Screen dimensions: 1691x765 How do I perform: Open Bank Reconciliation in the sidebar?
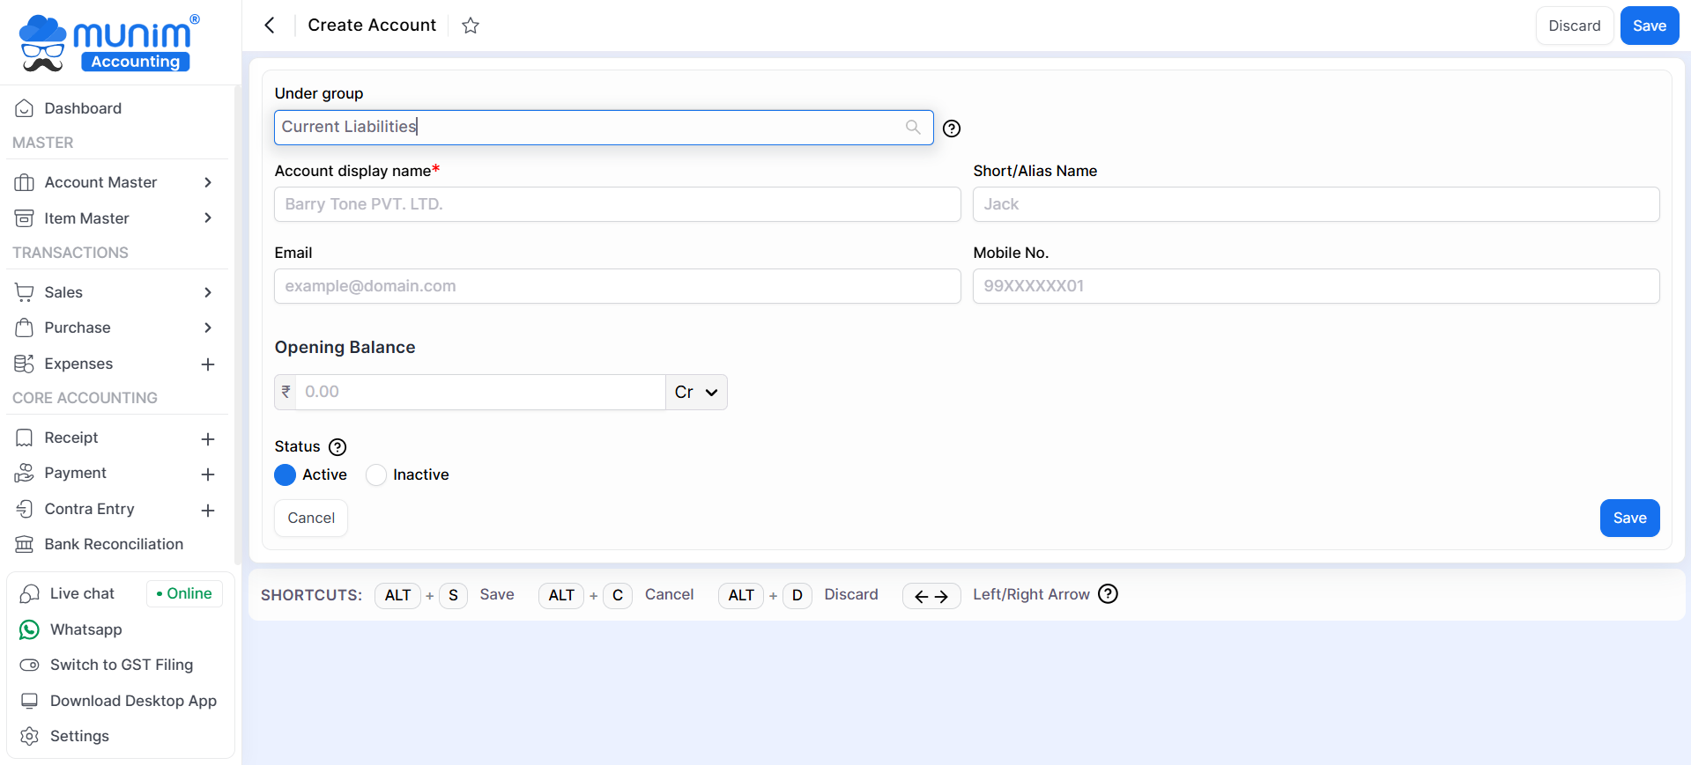pos(114,544)
